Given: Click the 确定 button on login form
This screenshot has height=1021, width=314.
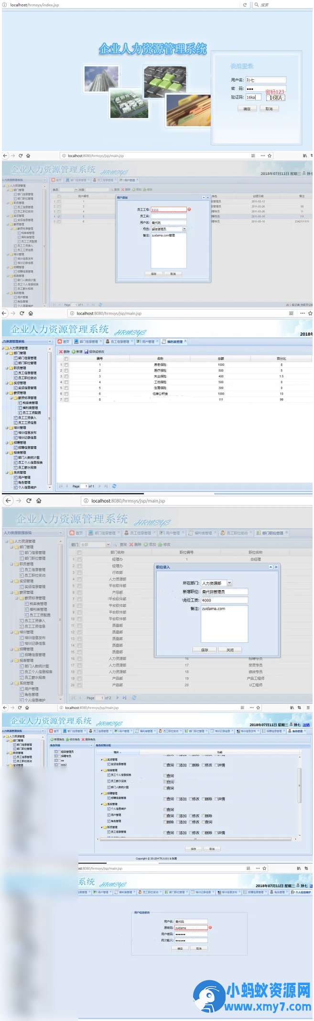Looking at the screenshot, I should [x=247, y=109].
